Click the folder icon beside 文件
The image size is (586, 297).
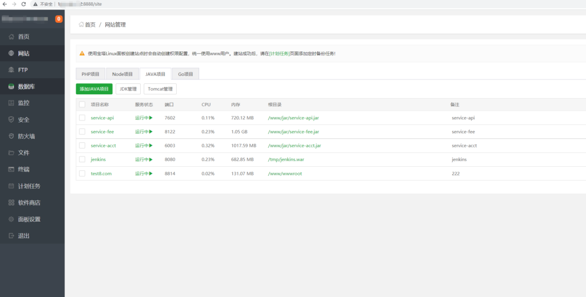(11, 152)
